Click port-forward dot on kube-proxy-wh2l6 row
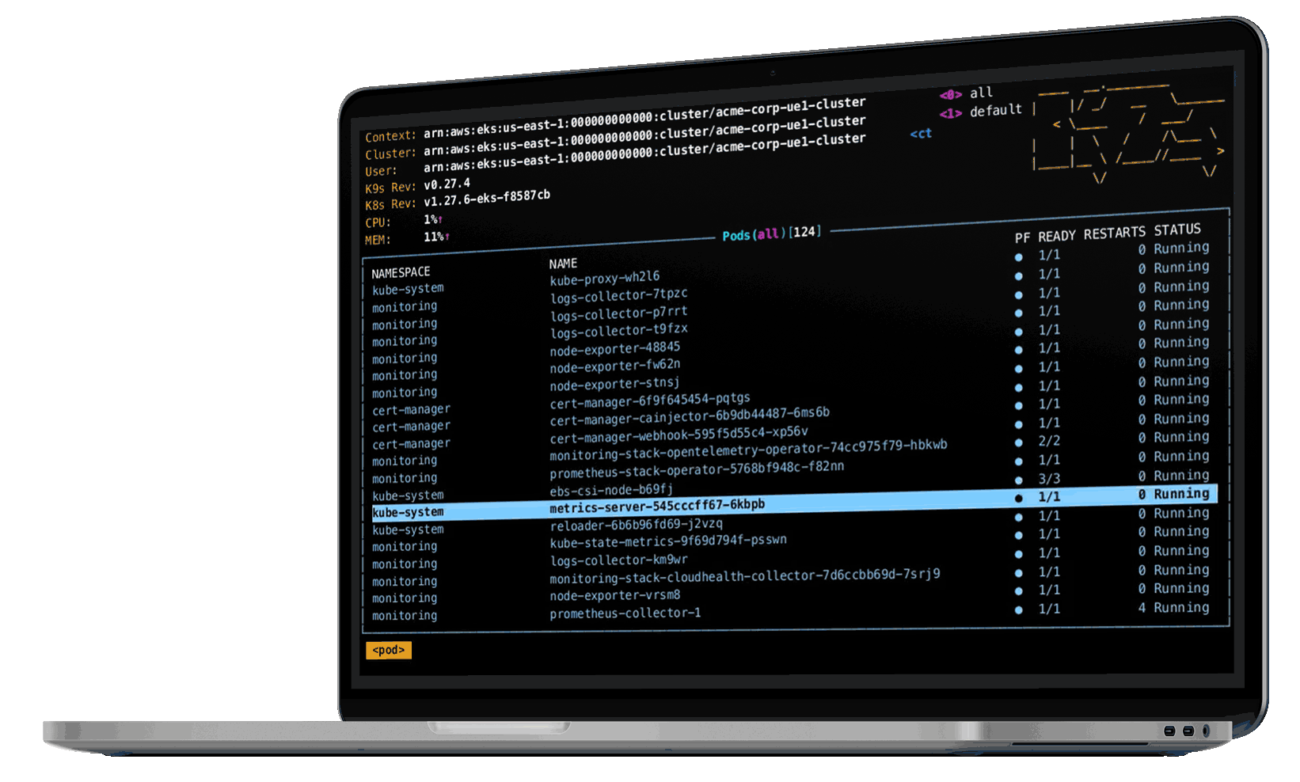Image resolution: width=1300 pixels, height=782 pixels. click(x=1019, y=256)
